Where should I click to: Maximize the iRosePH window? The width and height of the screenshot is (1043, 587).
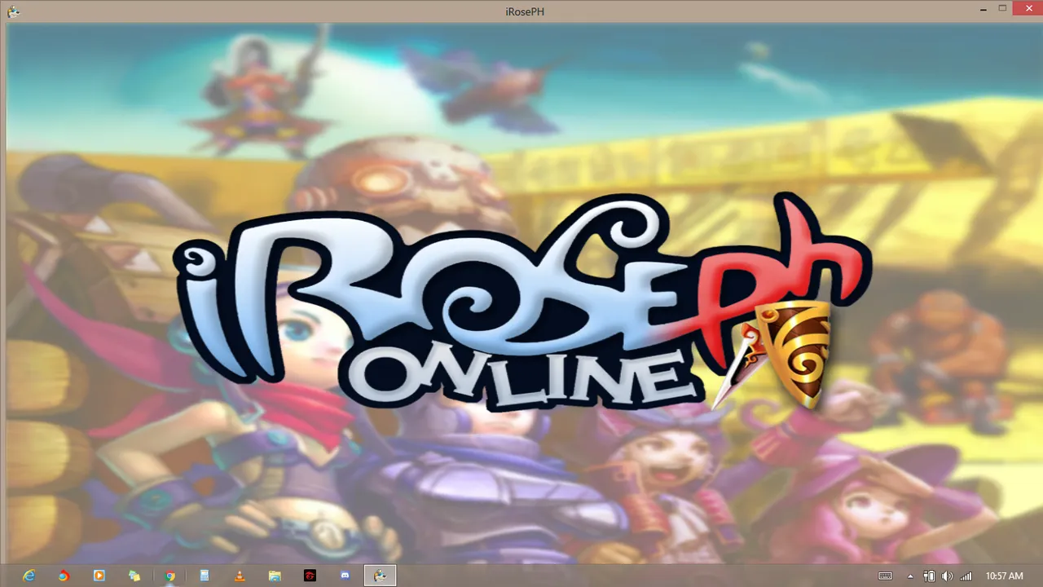(x=1003, y=9)
